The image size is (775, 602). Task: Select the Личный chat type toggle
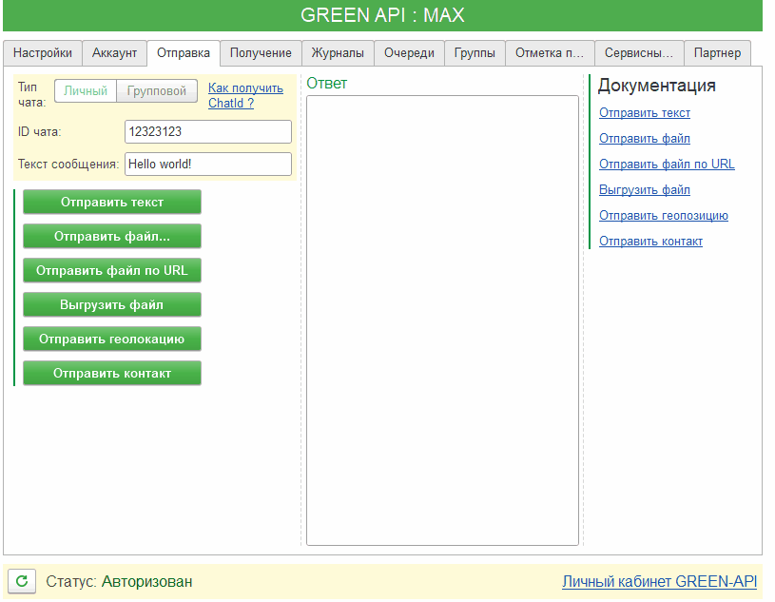tap(86, 91)
